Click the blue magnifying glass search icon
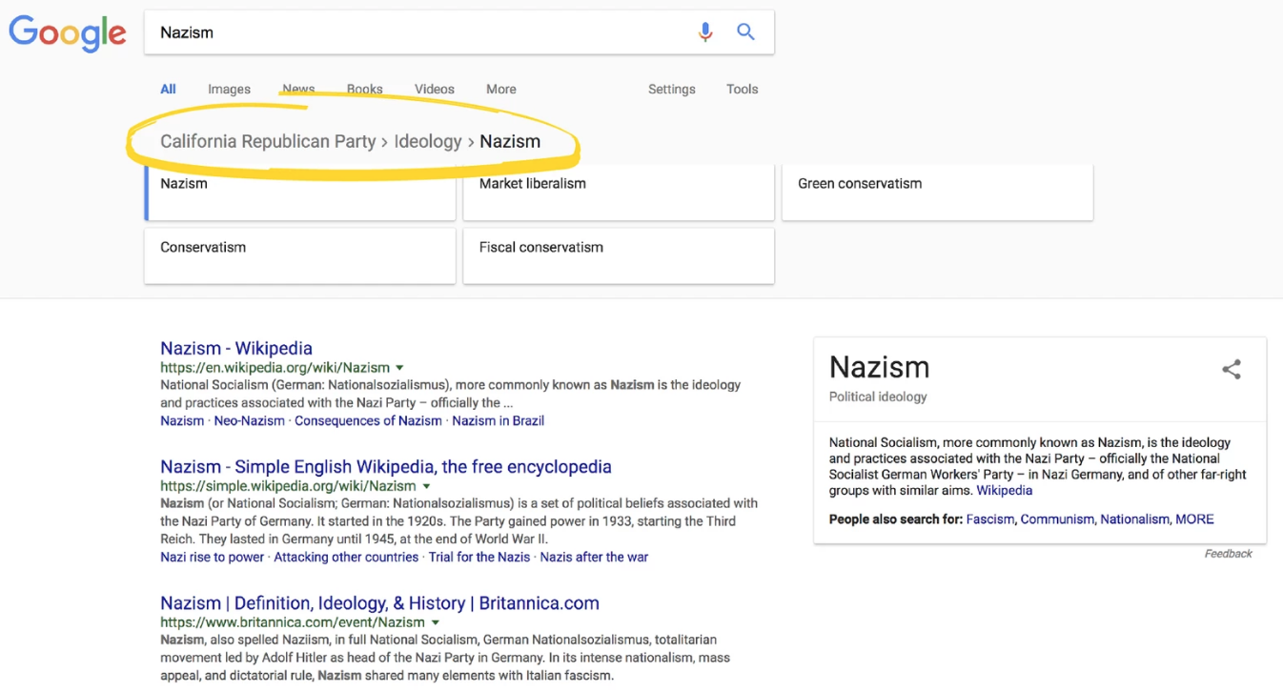Image resolution: width=1283 pixels, height=692 pixels. [x=745, y=32]
